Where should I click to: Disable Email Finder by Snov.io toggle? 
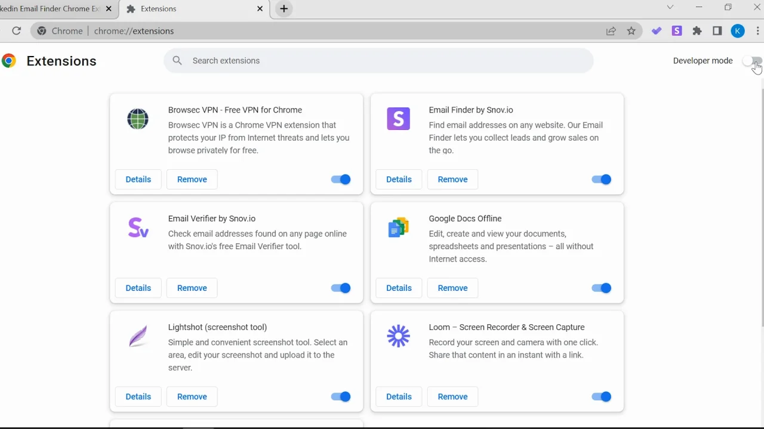point(602,179)
